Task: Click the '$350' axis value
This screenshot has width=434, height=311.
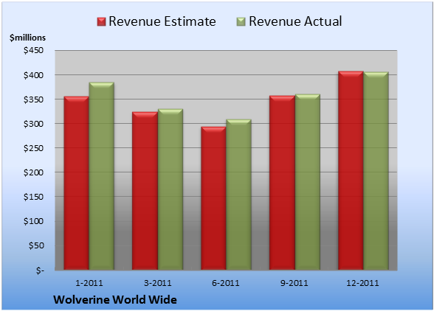Action: coord(34,99)
